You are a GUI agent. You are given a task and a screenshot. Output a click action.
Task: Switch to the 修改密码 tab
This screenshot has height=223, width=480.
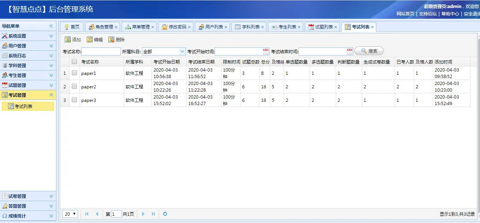(x=176, y=27)
